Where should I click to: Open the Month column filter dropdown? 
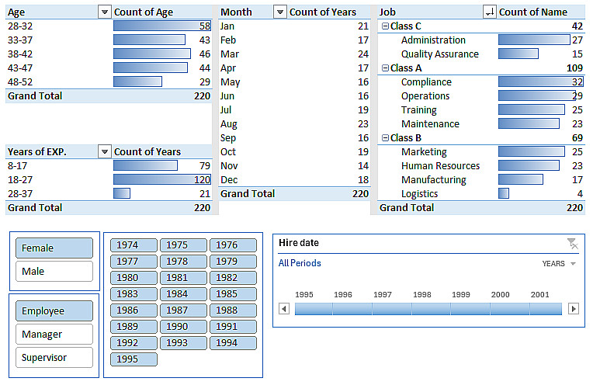point(280,12)
